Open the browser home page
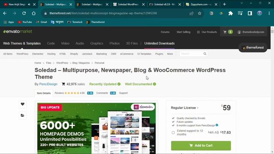This screenshot has width=274, height=154. click(34, 13)
